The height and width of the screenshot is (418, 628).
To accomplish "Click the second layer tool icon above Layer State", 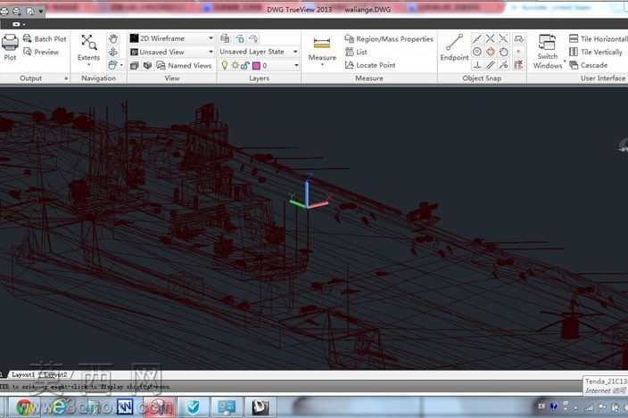I will (x=239, y=39).
